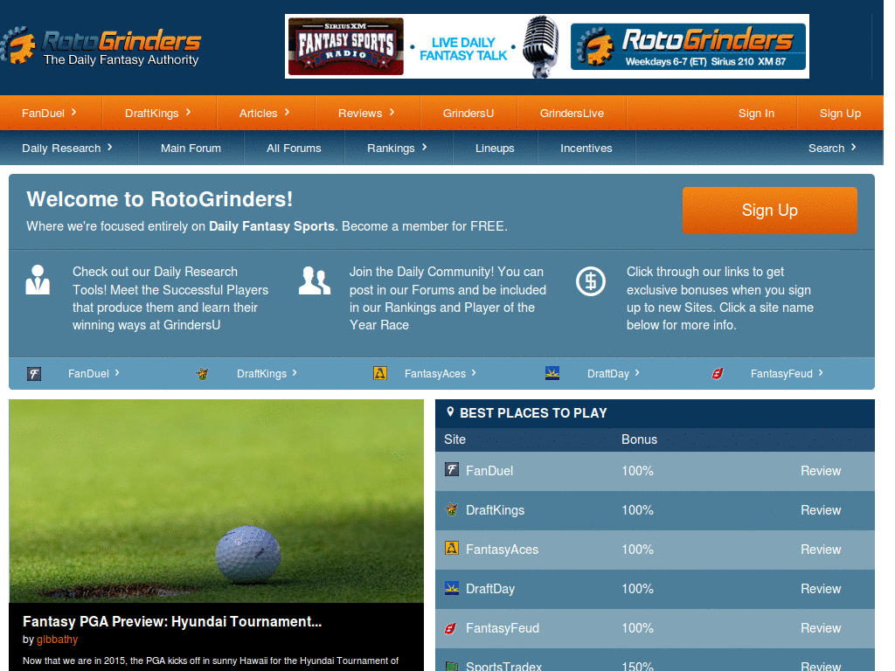This screenshot has width=895, height=671.
Task: Click Sign Up in the orange navbar
Action: 840,113
